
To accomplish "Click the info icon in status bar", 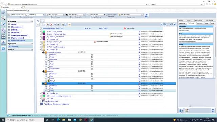I will pyautogui.click(x=8, y=115).
